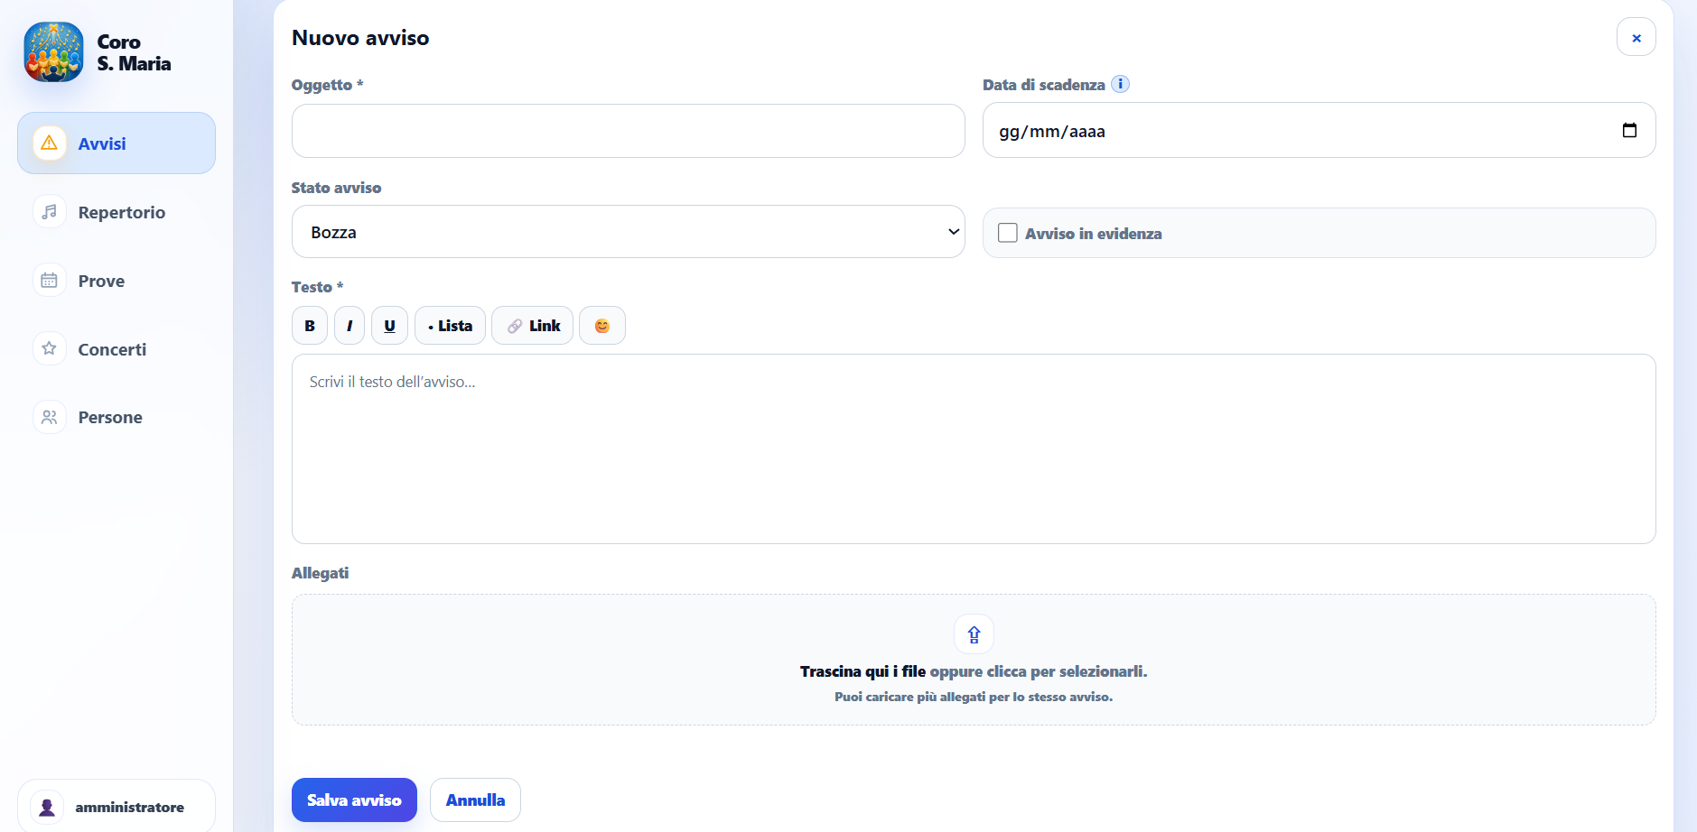This screenshot has width=1697, height=832.
Task: Click the upload arrow icon in Allegati
Action: tap(974, 634)
